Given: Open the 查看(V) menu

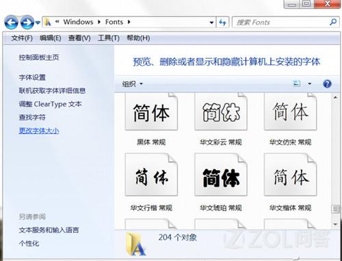Looking at the screenshot, I should 79,38.
